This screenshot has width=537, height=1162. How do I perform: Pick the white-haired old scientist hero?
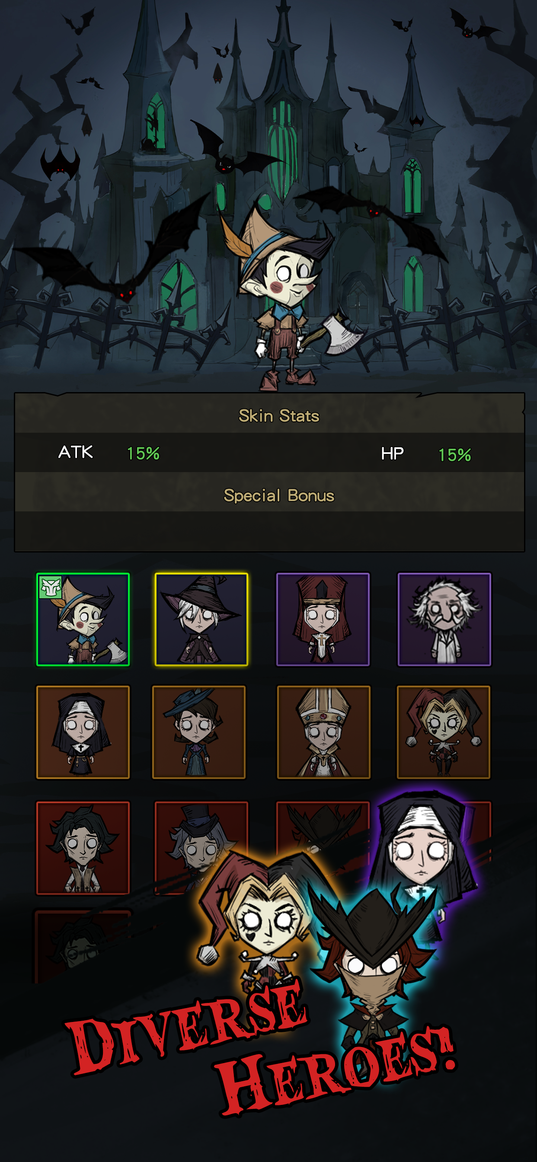click(444, 619)
